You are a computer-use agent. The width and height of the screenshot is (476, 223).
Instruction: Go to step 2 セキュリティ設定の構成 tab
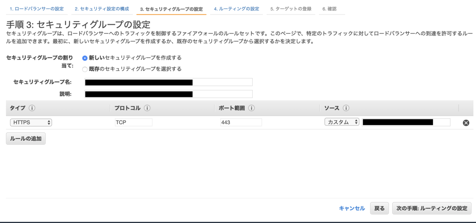(102, 9)
